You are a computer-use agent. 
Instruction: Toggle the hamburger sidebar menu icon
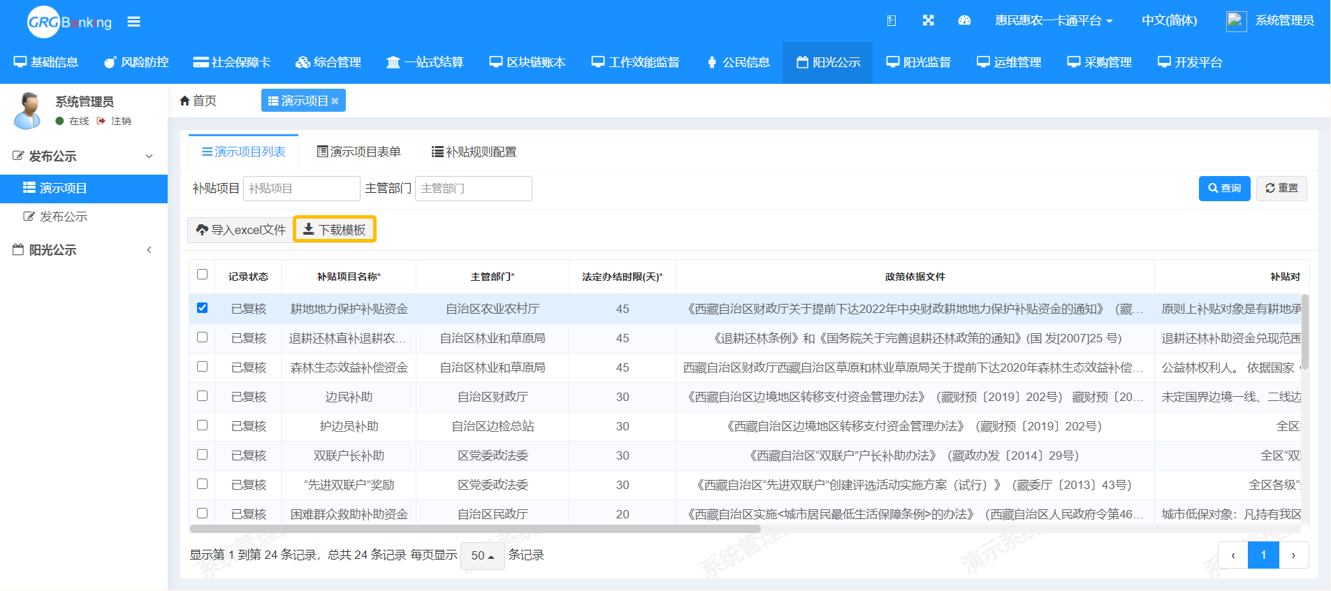tap(133, 22)
